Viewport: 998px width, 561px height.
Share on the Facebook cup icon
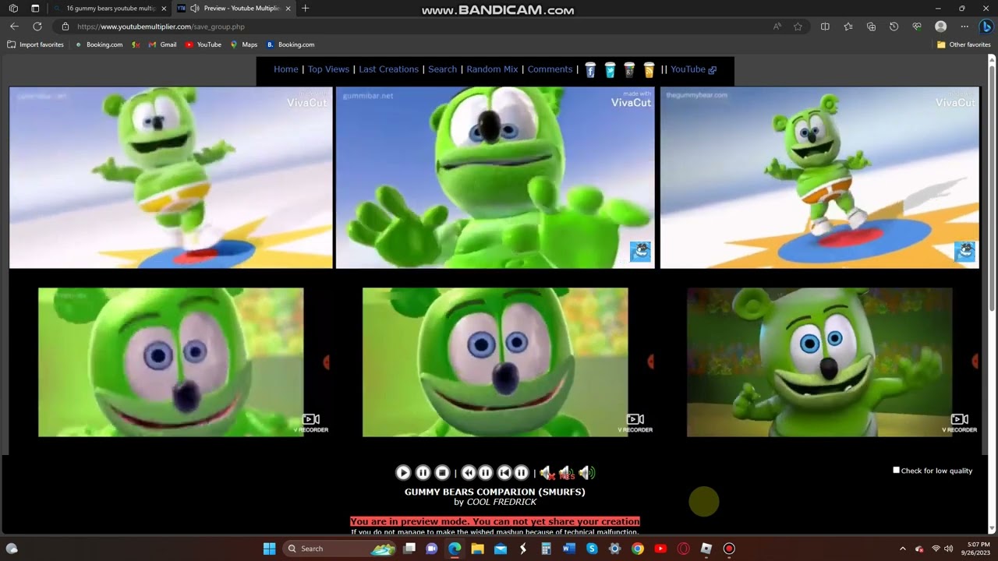590,70
